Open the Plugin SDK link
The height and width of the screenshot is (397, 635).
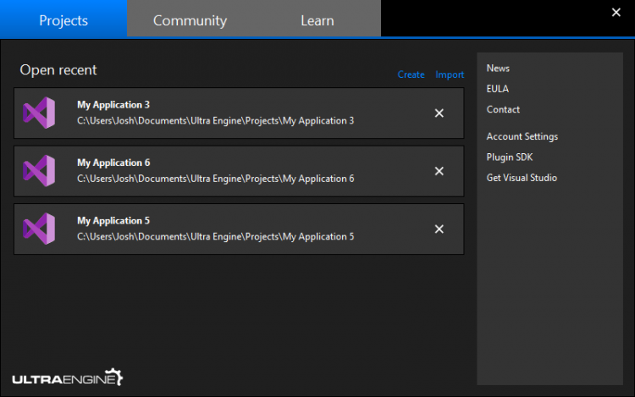(x=509, y=157)
